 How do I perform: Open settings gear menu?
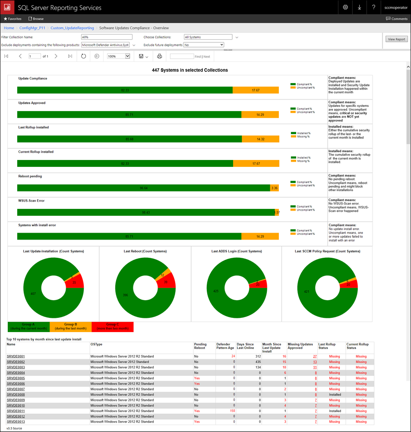pyautogui.click(x=345, y=7)
